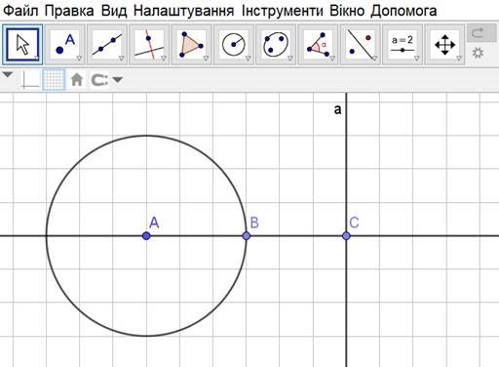Expand the Move View tool submenu arrow
The image size is (499, 367).
[x=459, y=59]
